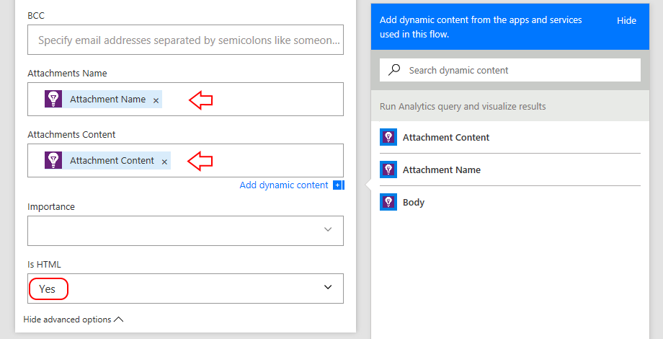Click the Attachment Content token icon in Attachments Content field
Screen dimensions: 663x339
pos(54,160)
